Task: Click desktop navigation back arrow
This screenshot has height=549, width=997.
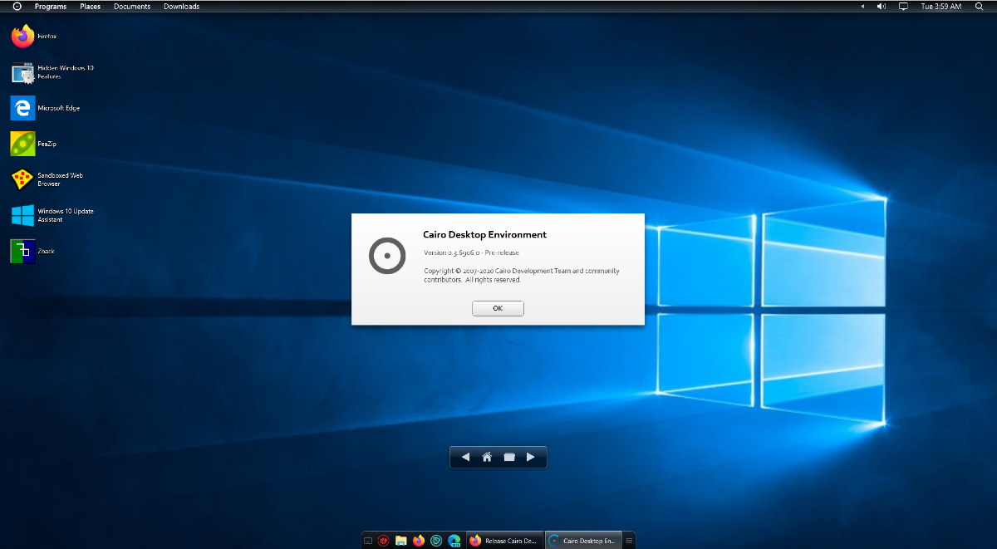Action: pyautogui.click(x=465, y=457)
